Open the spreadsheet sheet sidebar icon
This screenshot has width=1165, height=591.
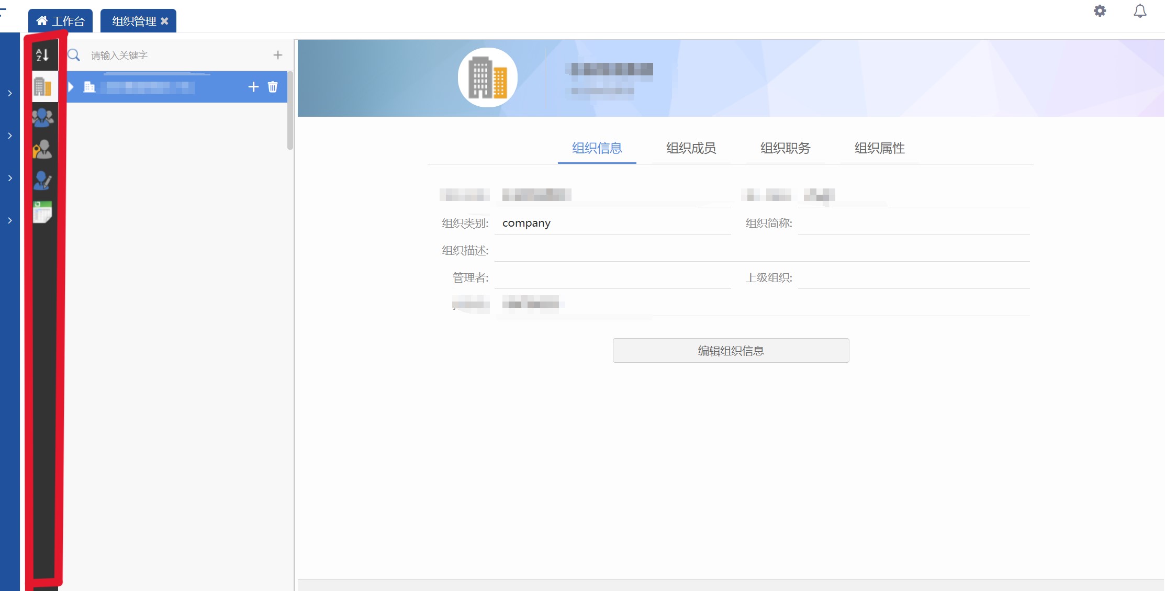pos(42,212)
